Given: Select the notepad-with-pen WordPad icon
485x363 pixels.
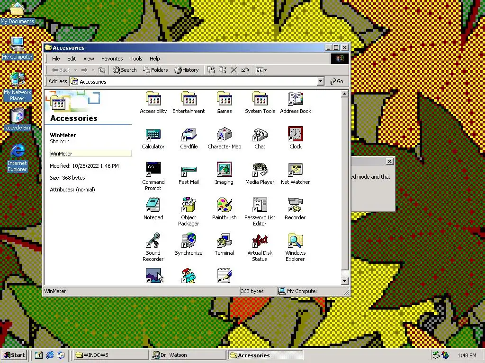Looking at the screenshot, I should 224,276.
